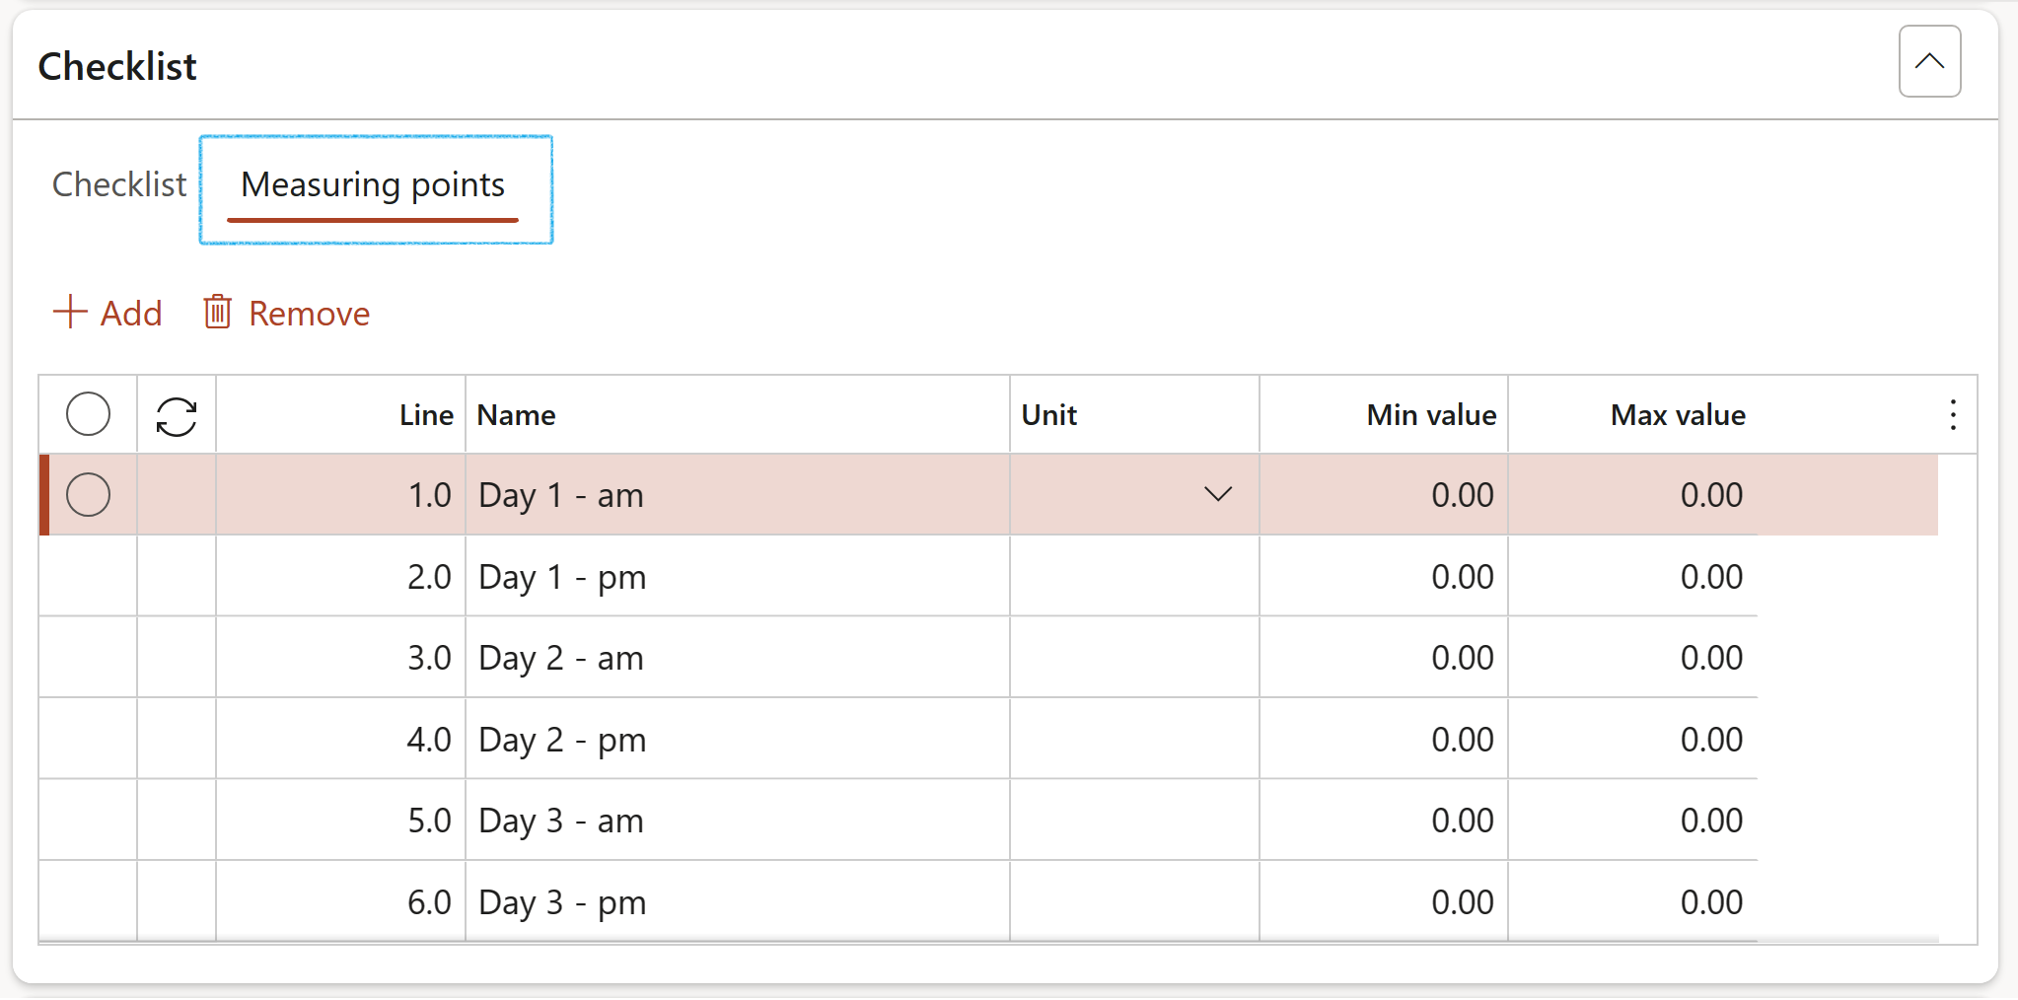
Task: Click Min value in Day 3 - pm row
Action: pos(1384,902)
